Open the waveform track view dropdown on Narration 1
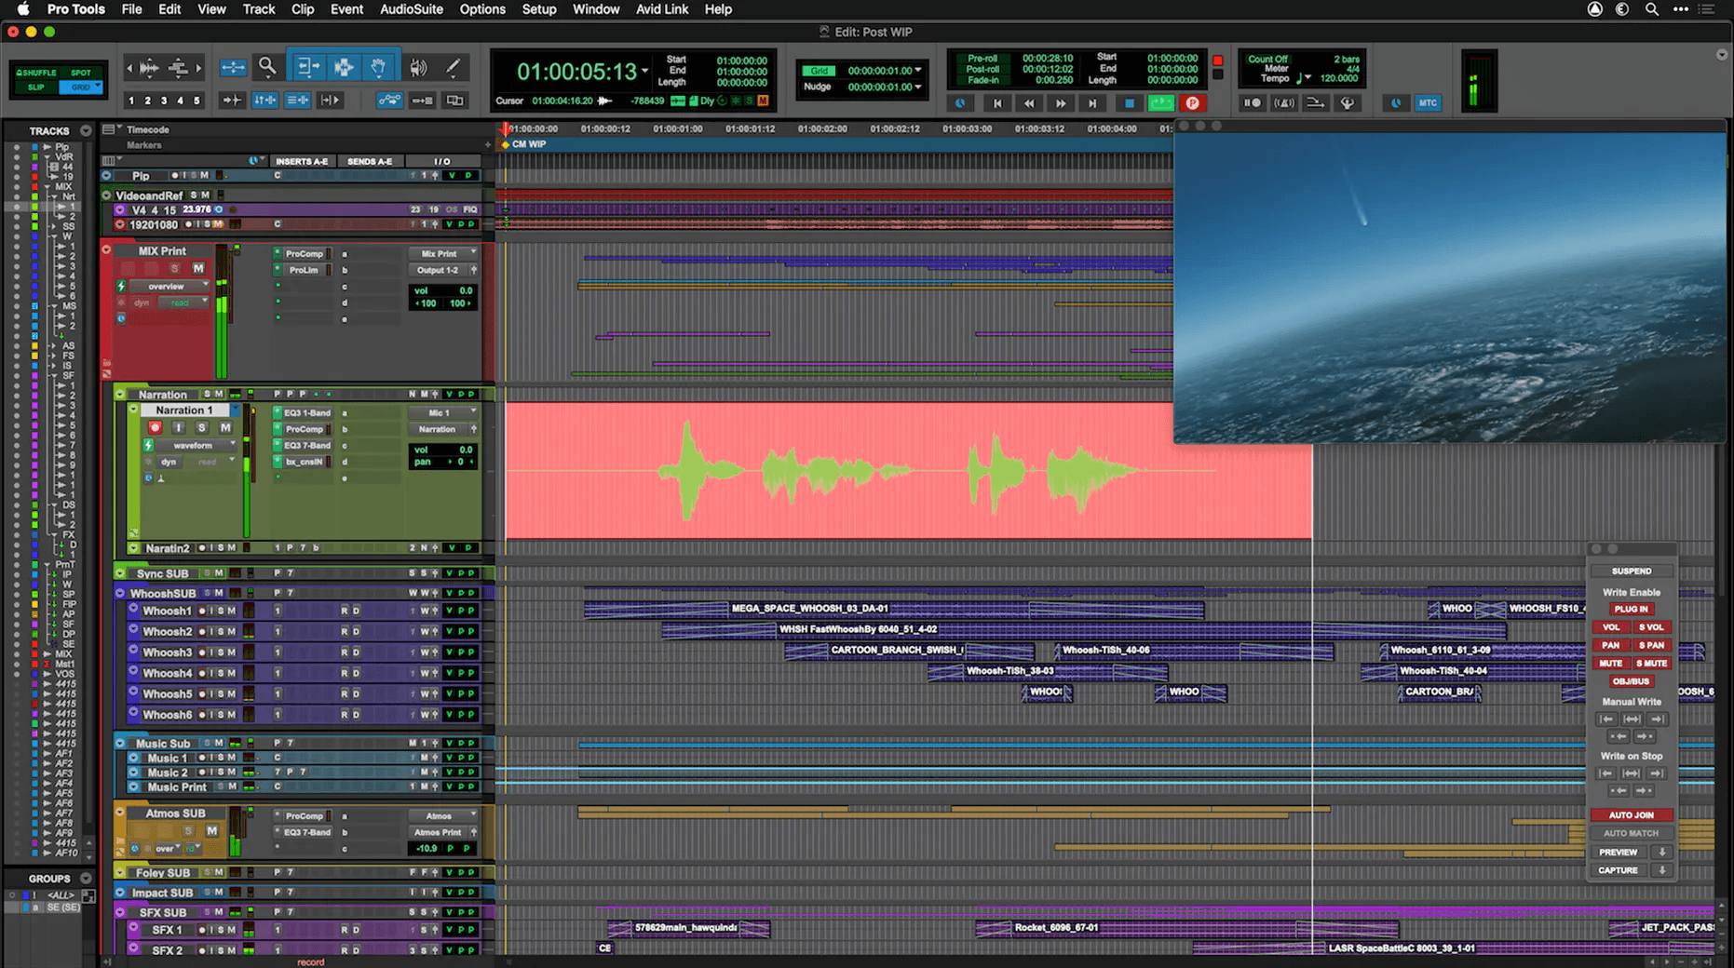This screenshot has width=1734, height=968. pos(195,445)
